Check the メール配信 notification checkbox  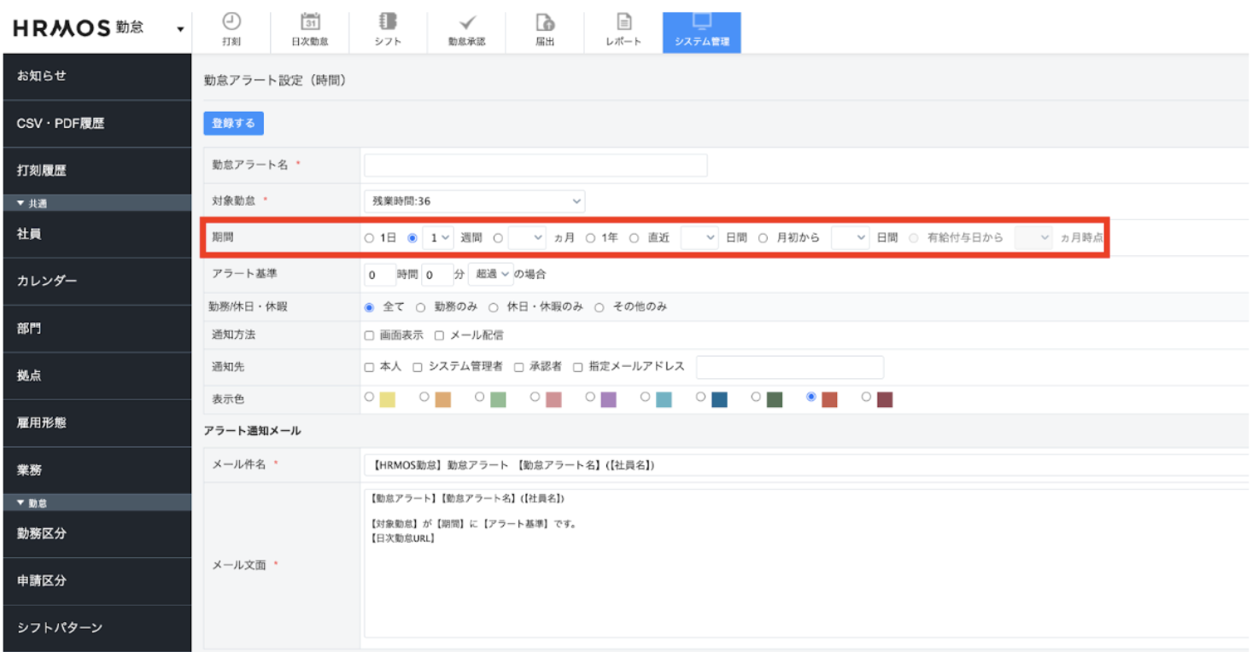440,336
